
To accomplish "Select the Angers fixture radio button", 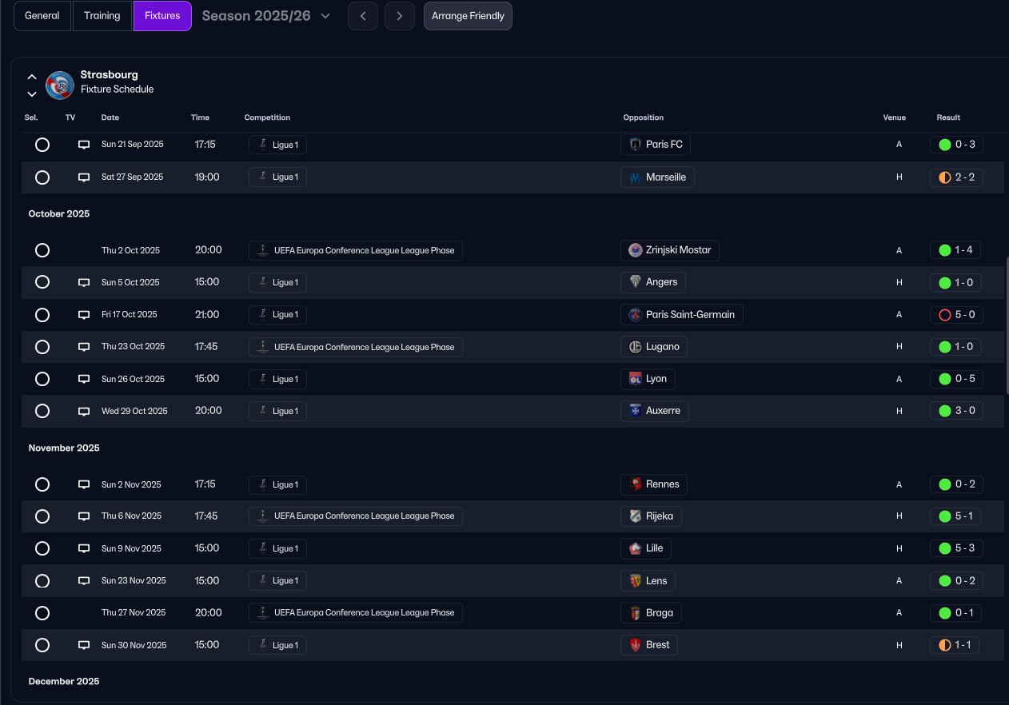I will [42, 282].
